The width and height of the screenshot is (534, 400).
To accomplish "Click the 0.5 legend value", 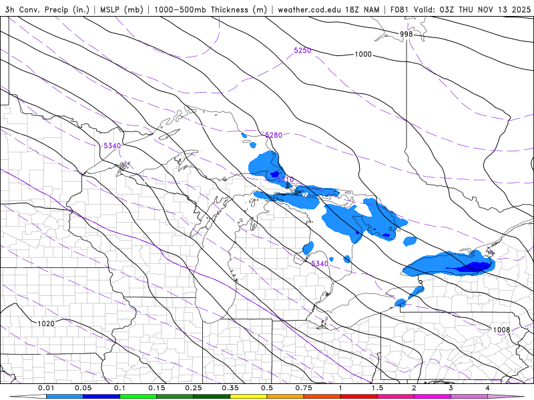I will [x=267, y=388].
